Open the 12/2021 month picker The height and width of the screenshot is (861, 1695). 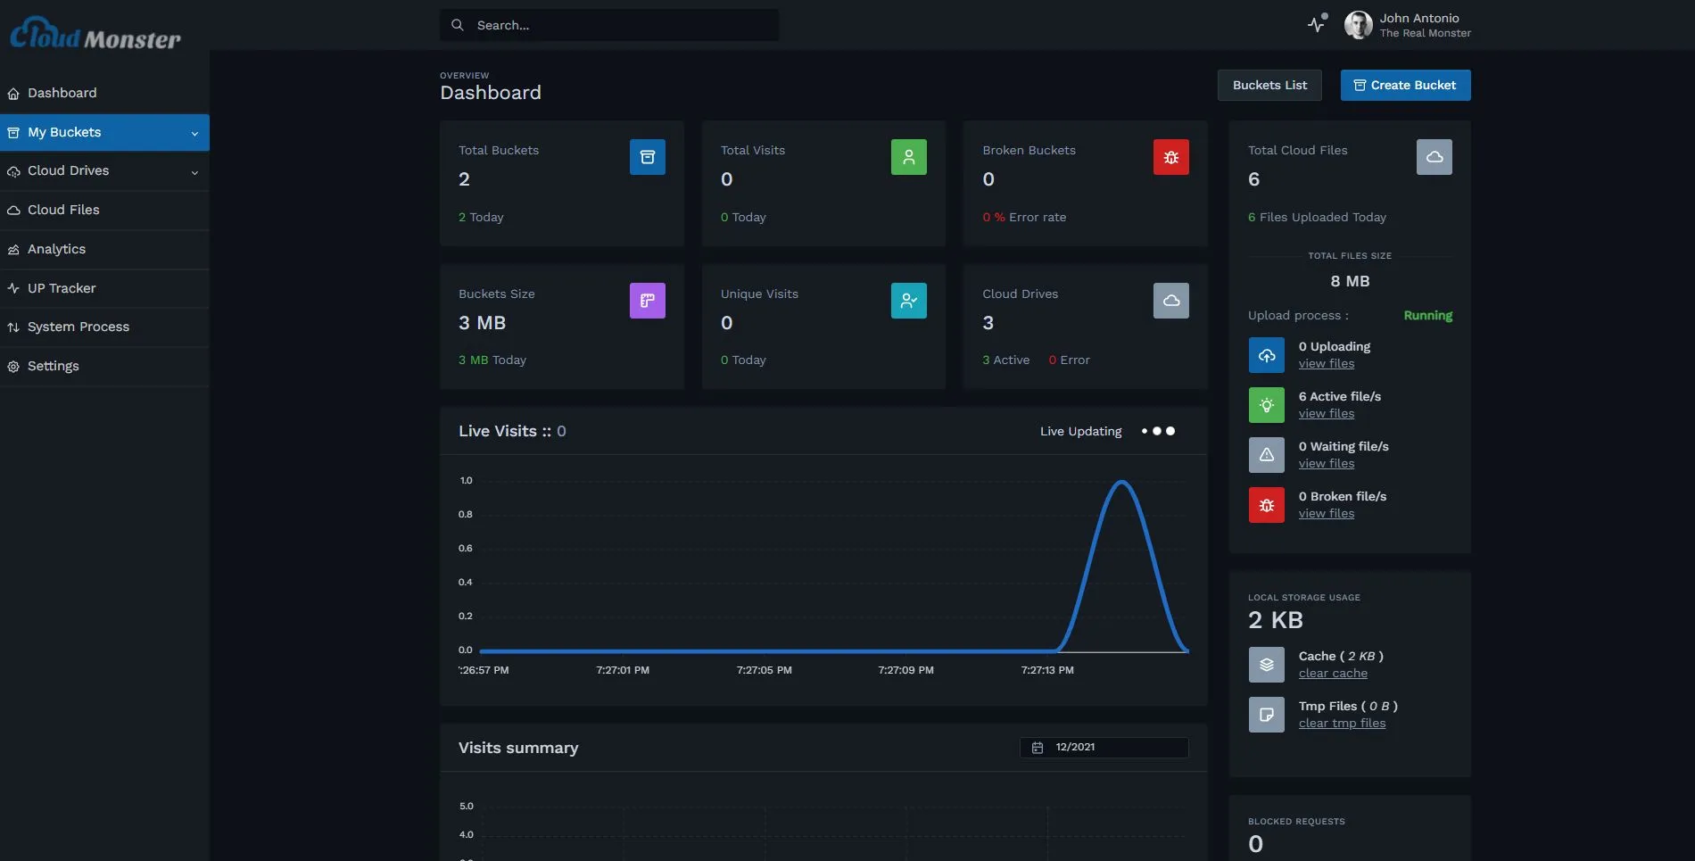click(1104, 748)
